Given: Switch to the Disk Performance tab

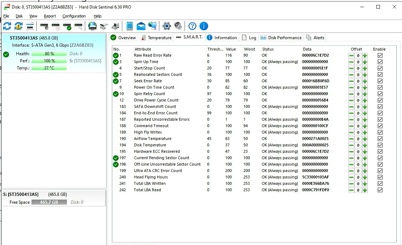Looking at the screenshot, I should click(x=281, y=38).
